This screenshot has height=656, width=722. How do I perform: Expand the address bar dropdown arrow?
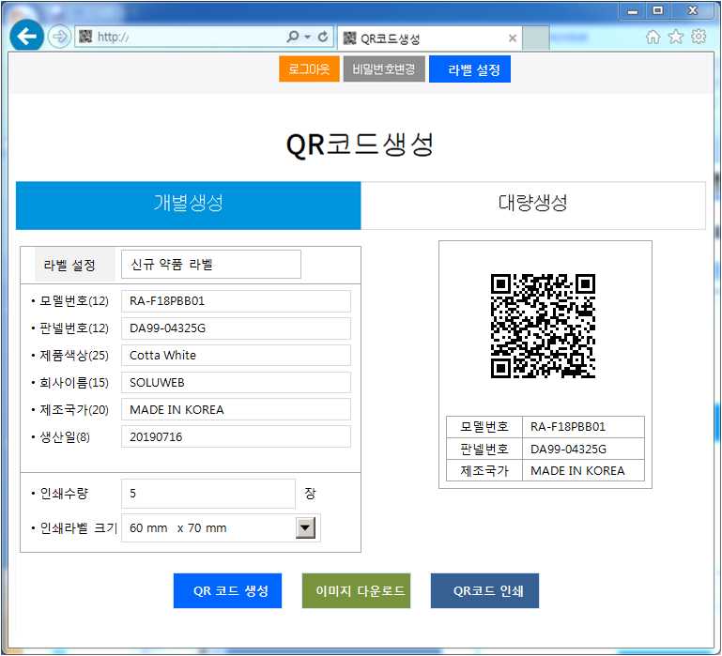[308, 37]
